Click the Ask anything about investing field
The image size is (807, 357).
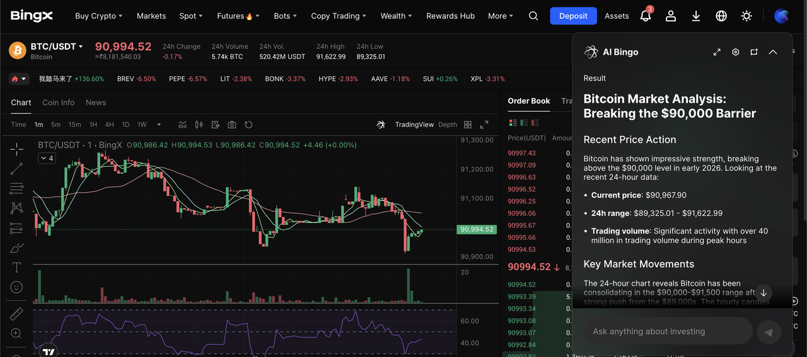[667, 331]
